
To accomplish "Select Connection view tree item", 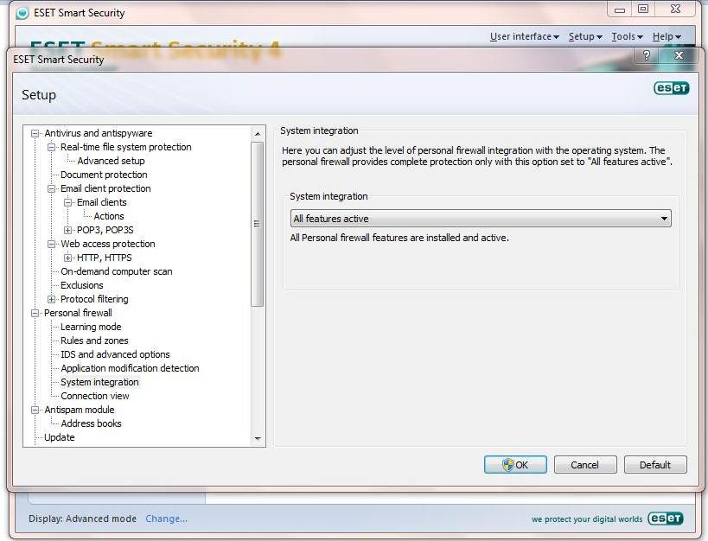I will (x=95, y=396).
